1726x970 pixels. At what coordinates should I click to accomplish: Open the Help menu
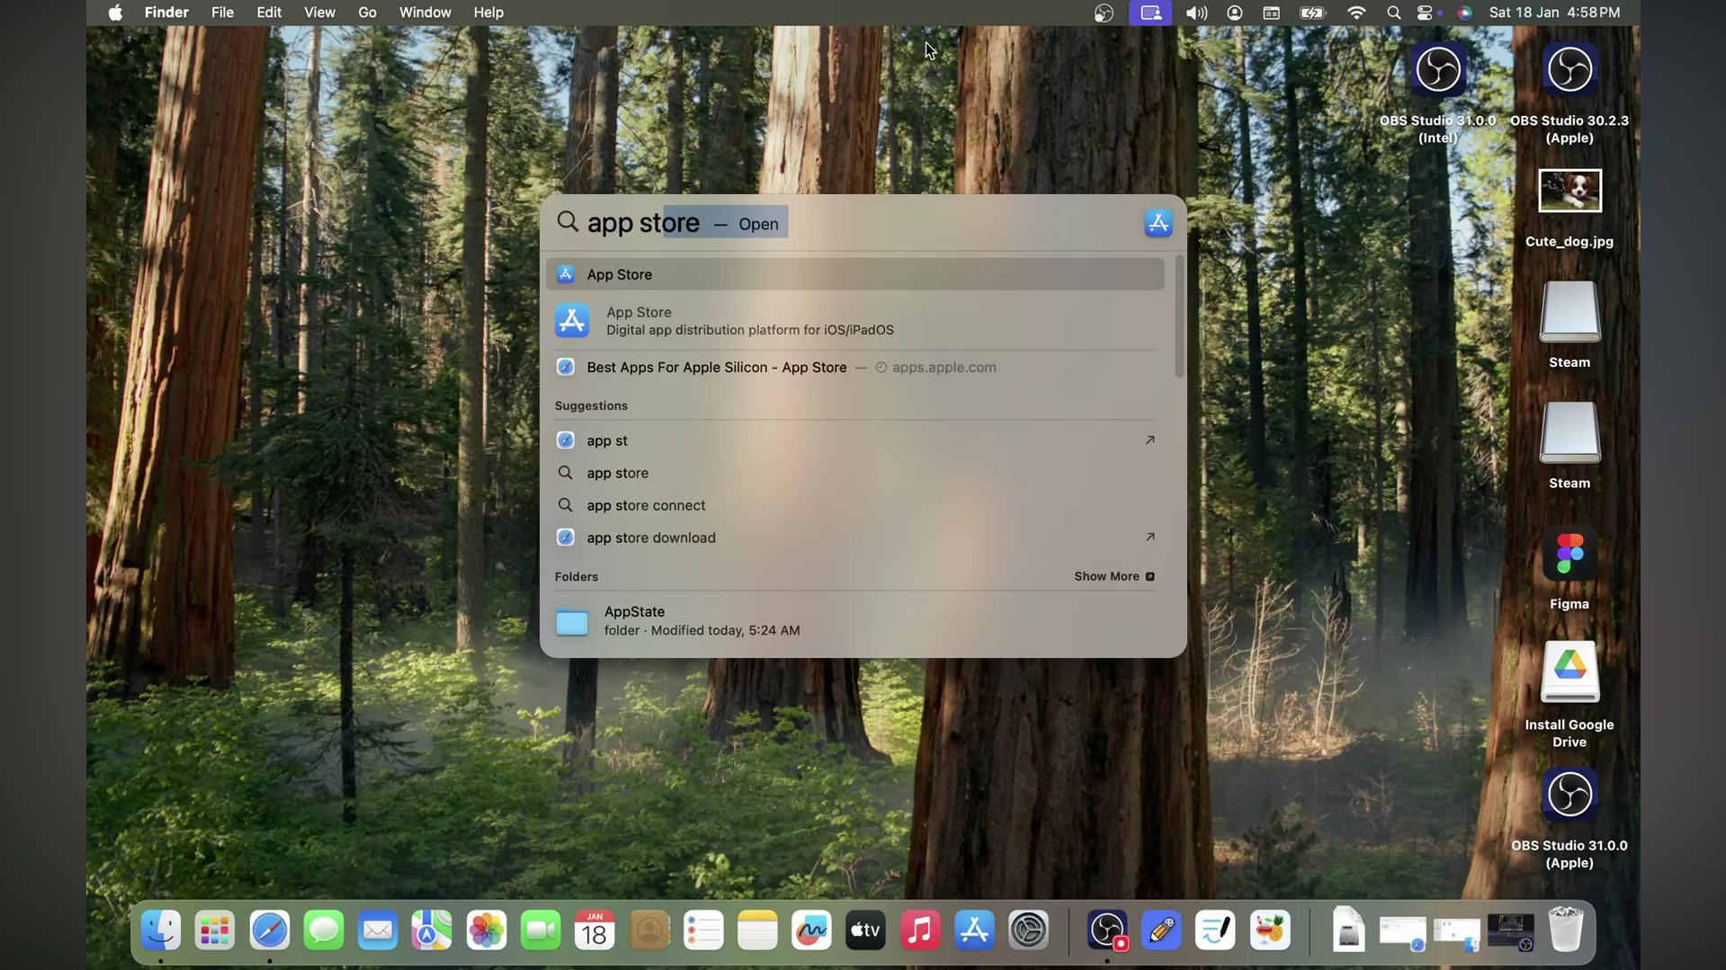point(488,13)
